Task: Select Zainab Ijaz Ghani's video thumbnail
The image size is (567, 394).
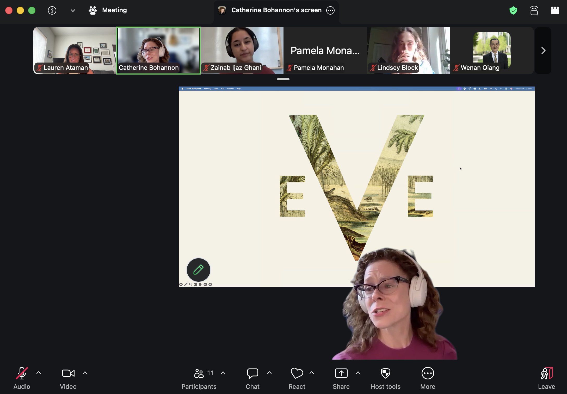Action: tap(242, 51)
